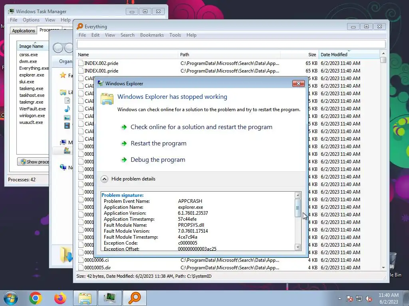The height and width of the screenshot is (306, 409).
Task: Sort Everything results by Name column
Action: click(127, 55)
